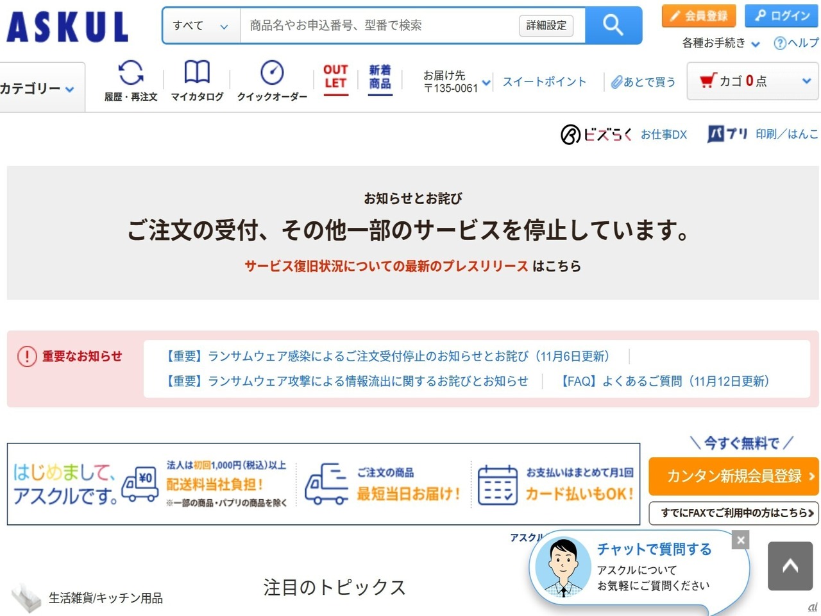Expand the お届け先 delivery address dropdown
Image resolution: width=821 pixels, height=616 pixels.
[457, 81]
